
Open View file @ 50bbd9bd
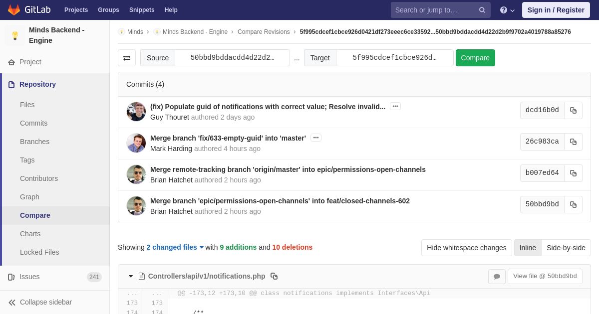545,276
